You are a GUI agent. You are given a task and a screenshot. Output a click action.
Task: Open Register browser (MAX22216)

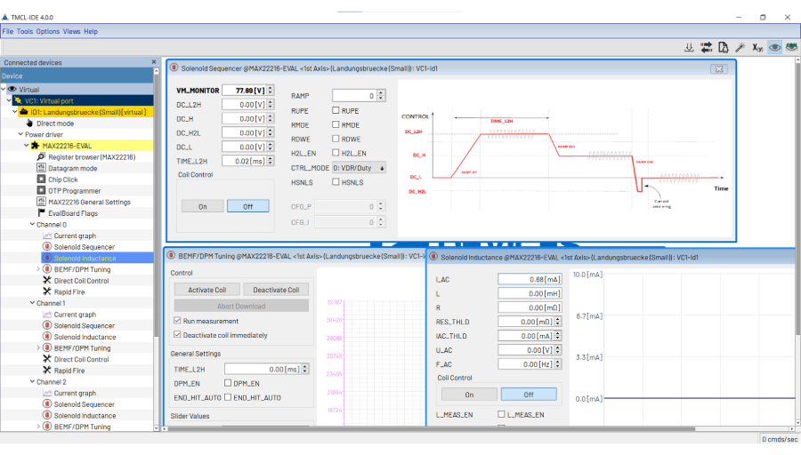point(92,157)
